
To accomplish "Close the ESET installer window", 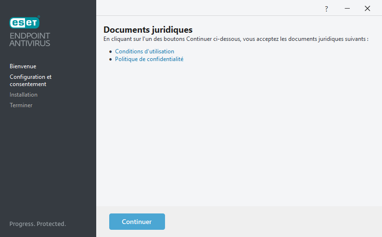I will pyautogui.click(x=367, y=9).
